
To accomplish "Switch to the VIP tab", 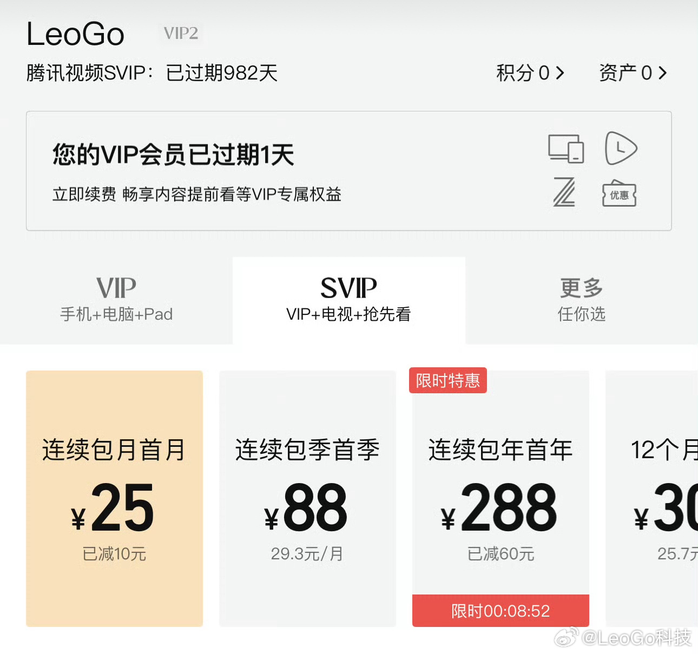I will (x=115, y=299).
